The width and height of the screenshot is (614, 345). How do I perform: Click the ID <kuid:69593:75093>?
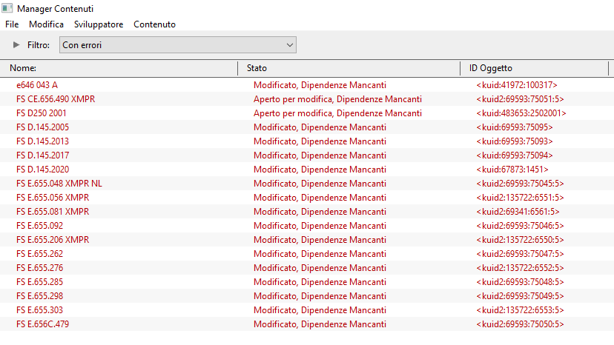point(515,141)
